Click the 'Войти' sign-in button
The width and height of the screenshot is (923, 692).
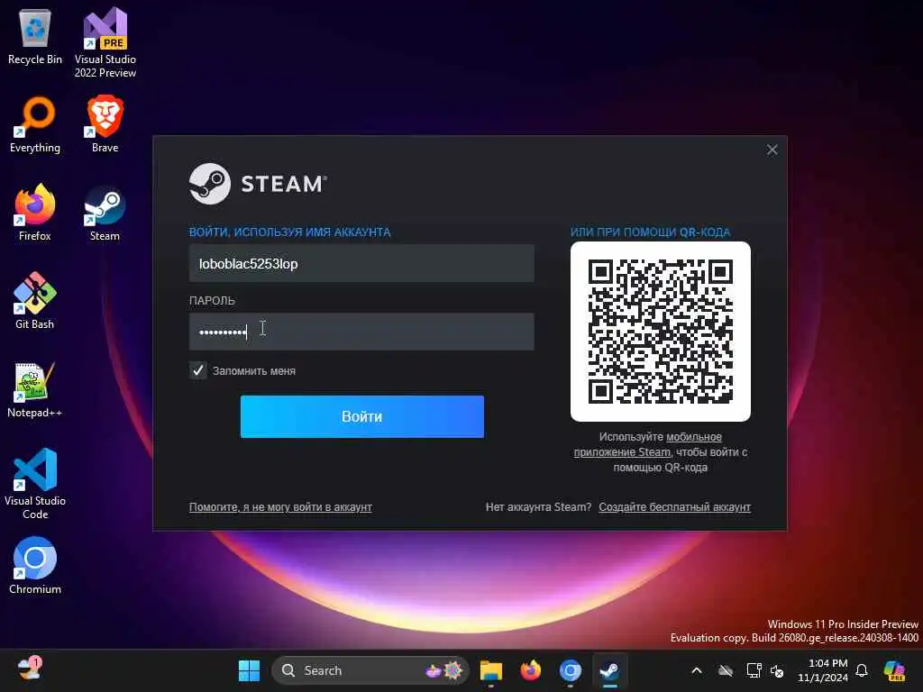click(x=362, y=416)
